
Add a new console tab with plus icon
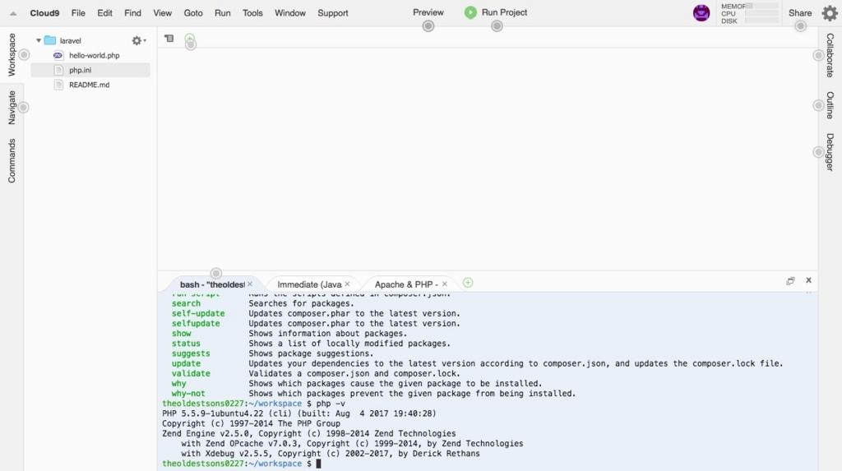point(468,283)
